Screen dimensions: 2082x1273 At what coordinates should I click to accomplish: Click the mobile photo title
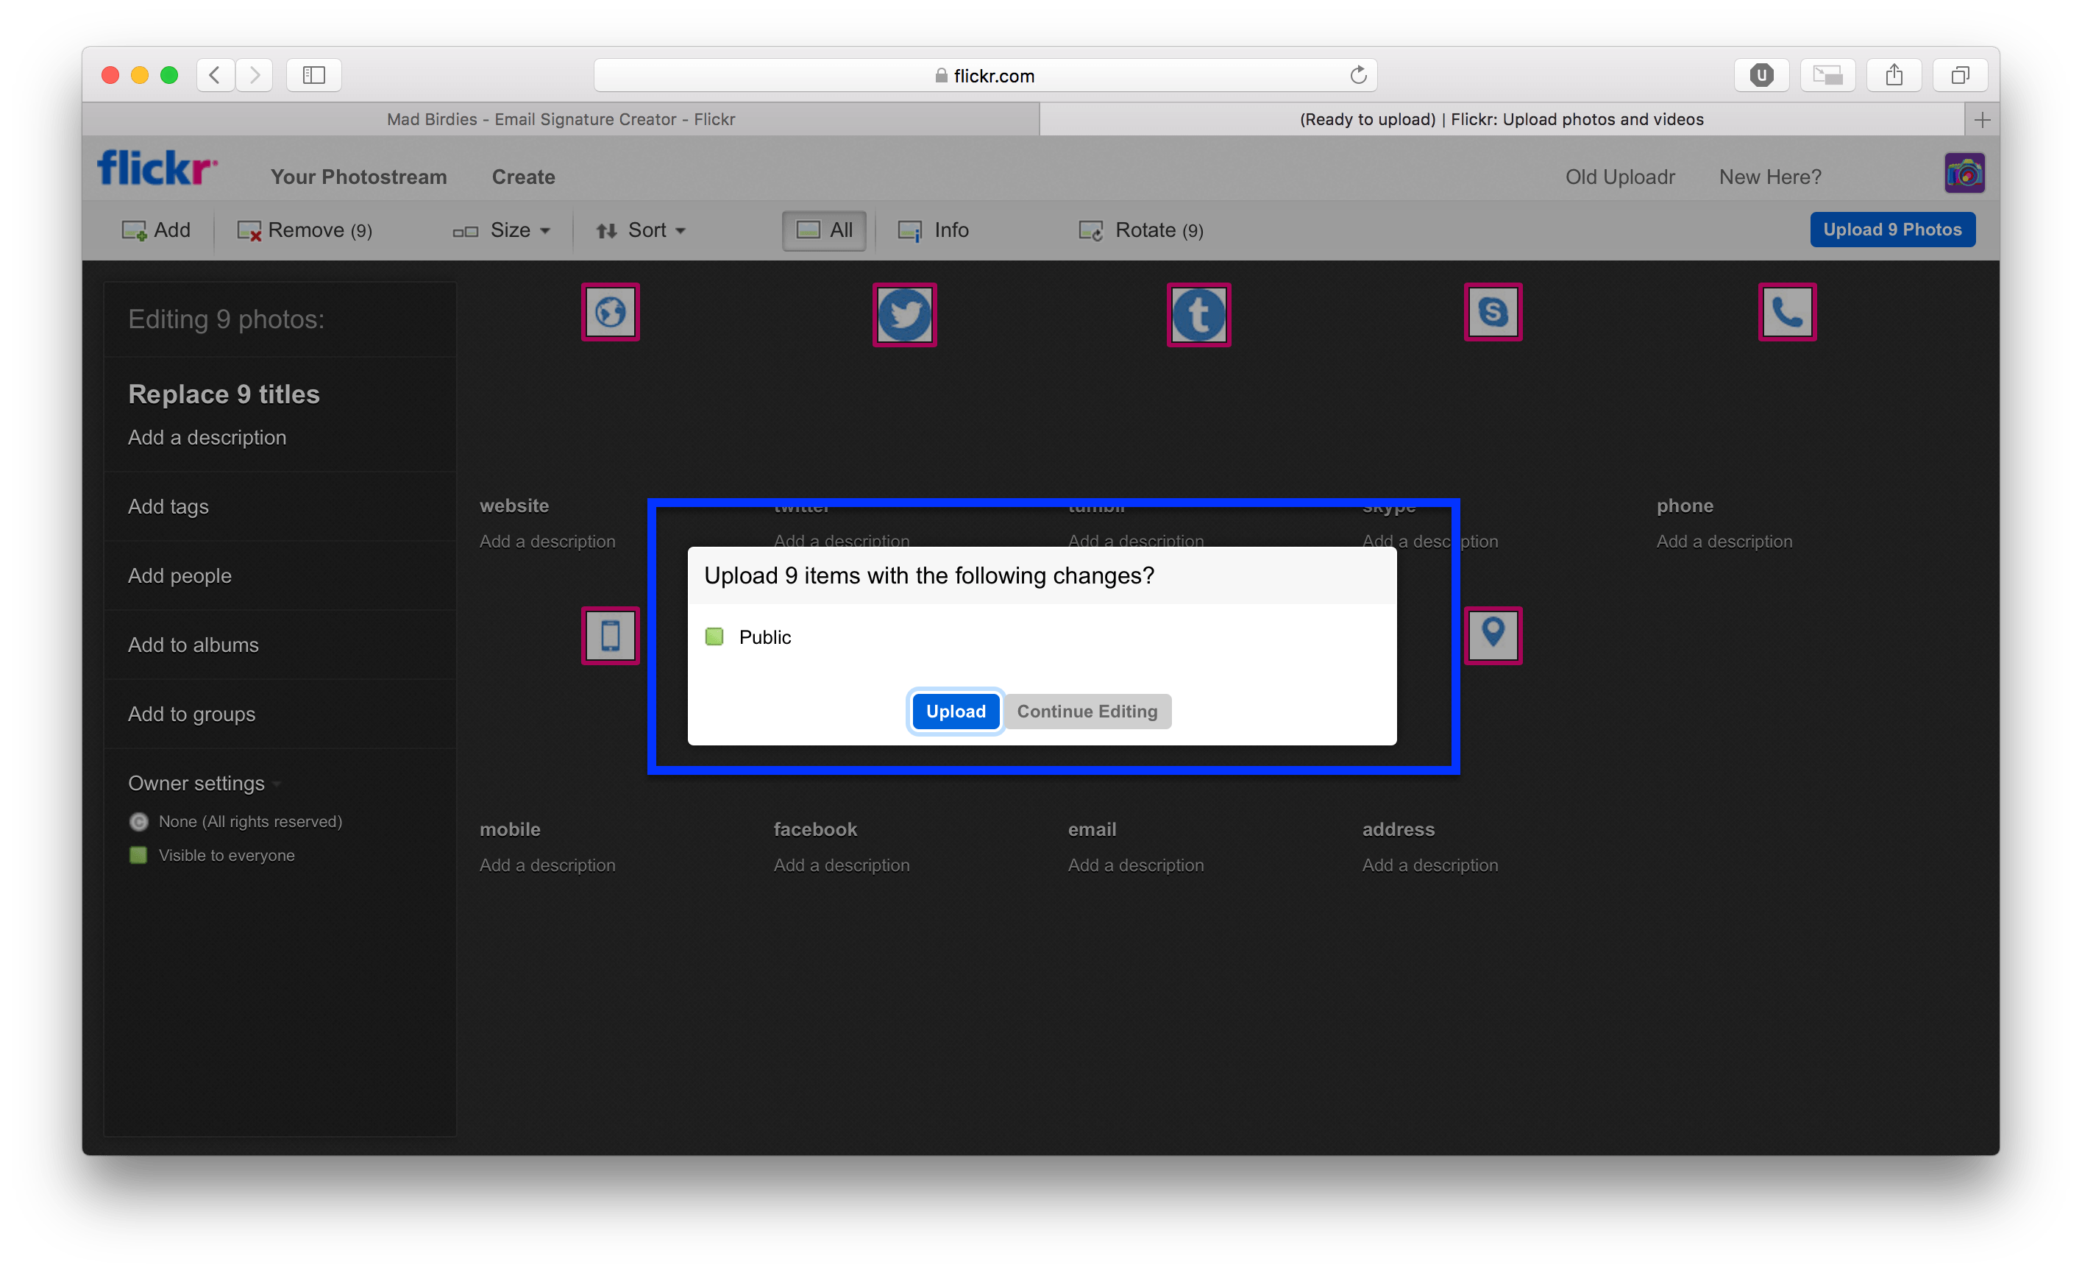point(510,829)
